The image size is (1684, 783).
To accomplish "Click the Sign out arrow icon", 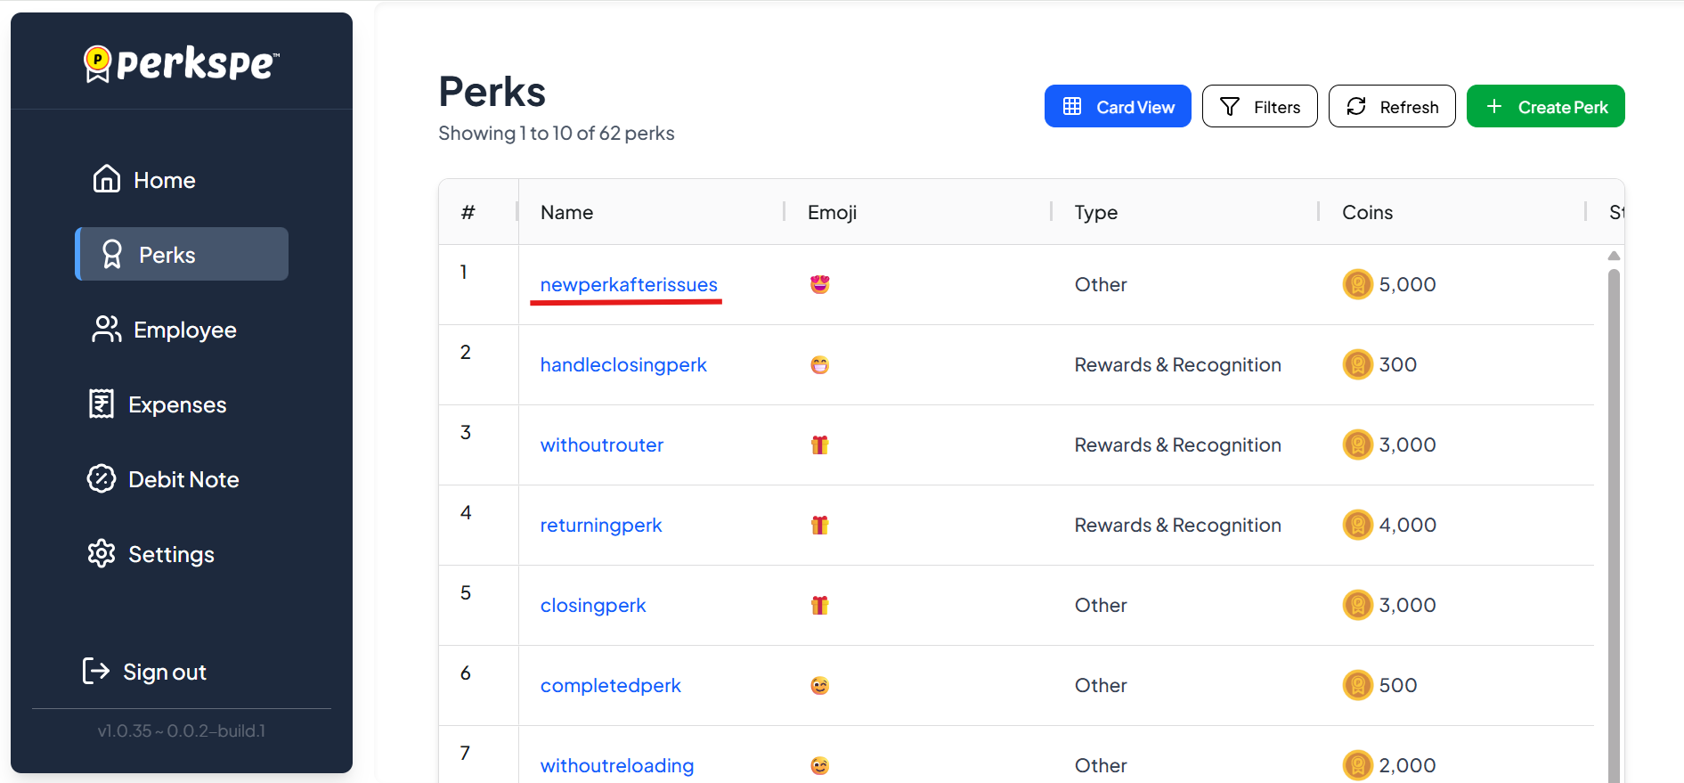I will point(96,671).
